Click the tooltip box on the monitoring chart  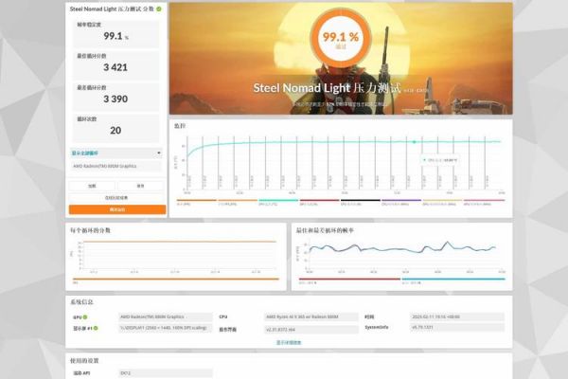point(440,160)
